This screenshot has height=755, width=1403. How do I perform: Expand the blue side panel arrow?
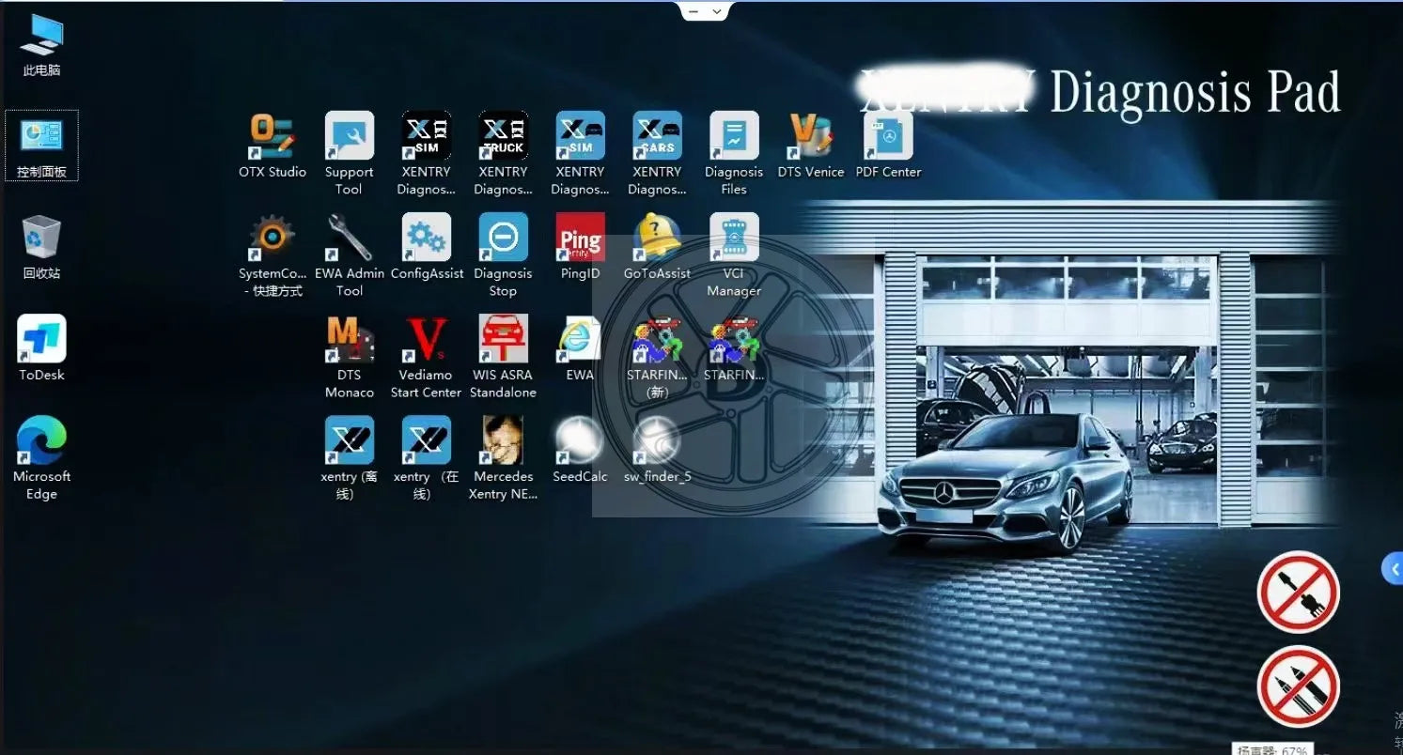(1393, 567)
